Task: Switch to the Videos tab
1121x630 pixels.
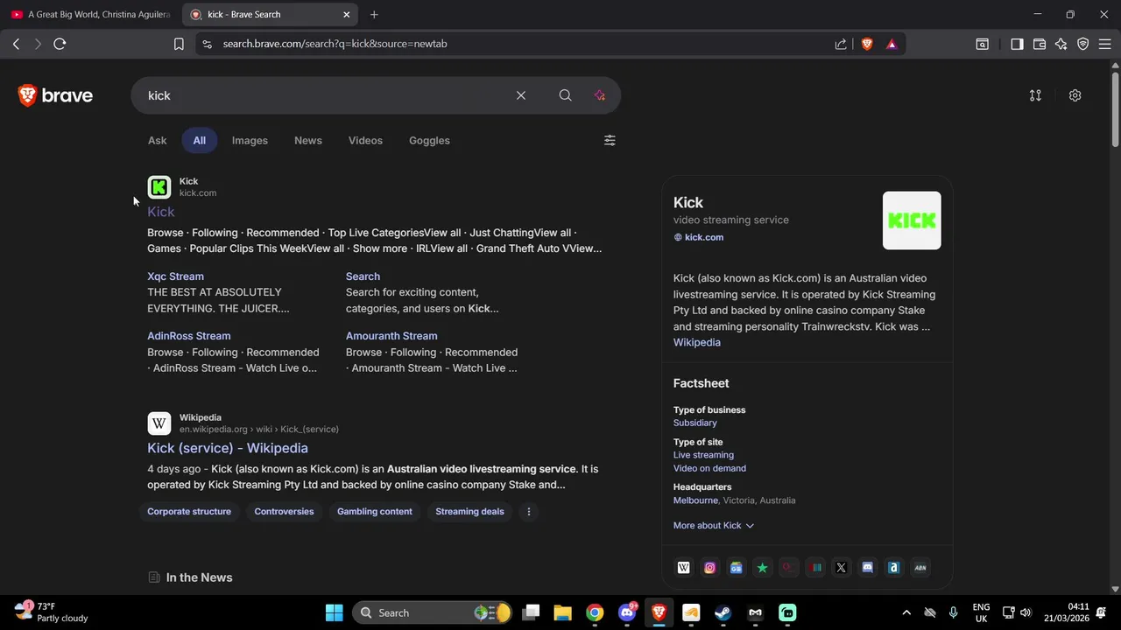Action: pyautogui.click(x=365, y=140)
